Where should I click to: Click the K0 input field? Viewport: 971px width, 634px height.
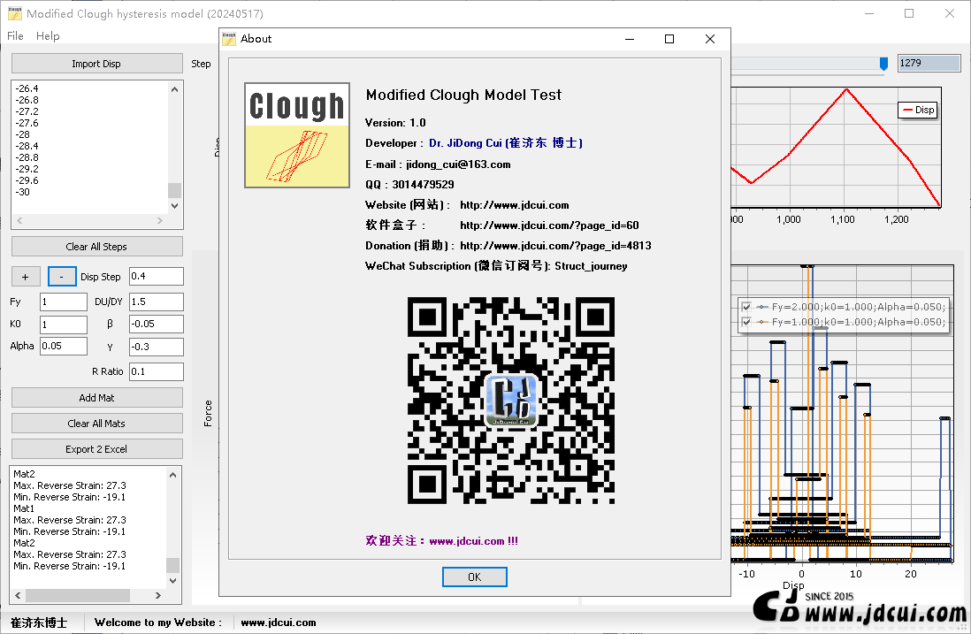[64, 325]
